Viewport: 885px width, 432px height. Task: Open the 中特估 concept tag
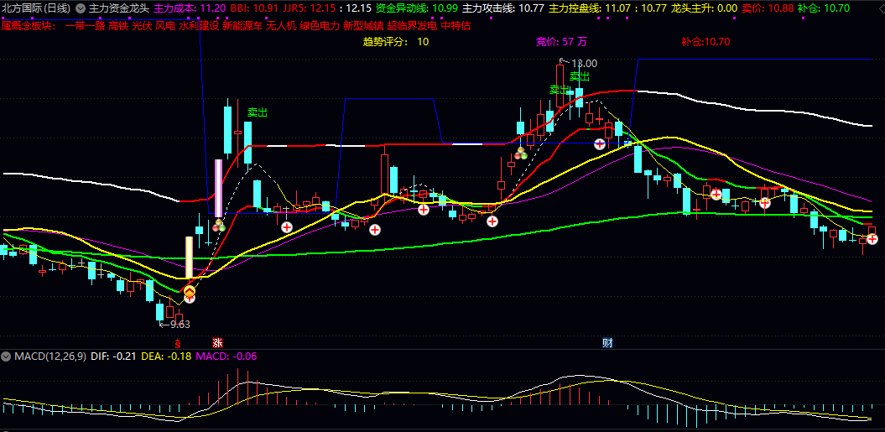click(x=456, y=26)
